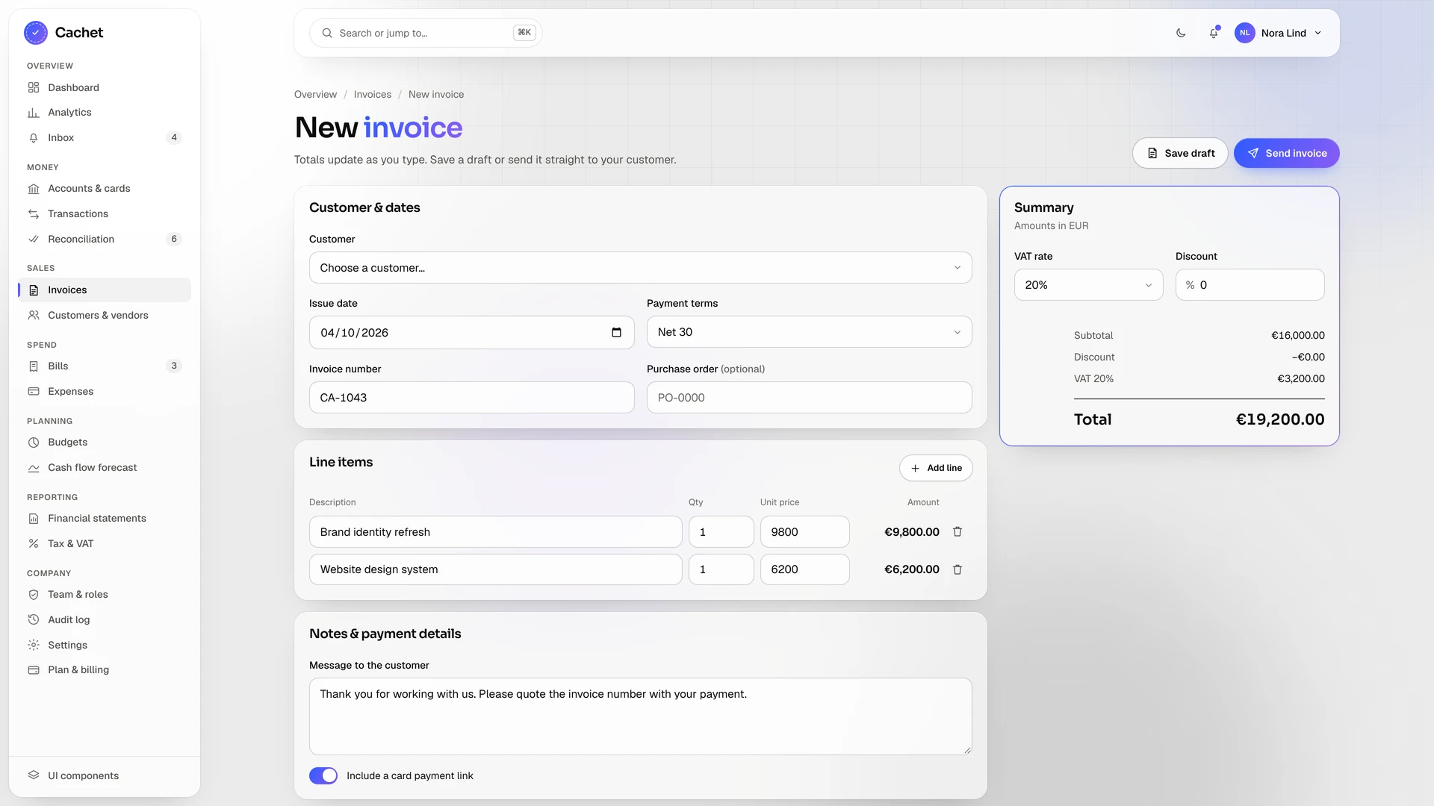Open Invoices in the sidebar
Screen dimensions: 1434x806
point(105,290)
